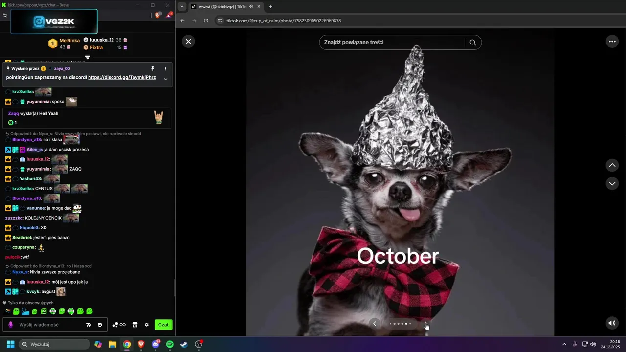Click purple microphone icon in message box

11,325
